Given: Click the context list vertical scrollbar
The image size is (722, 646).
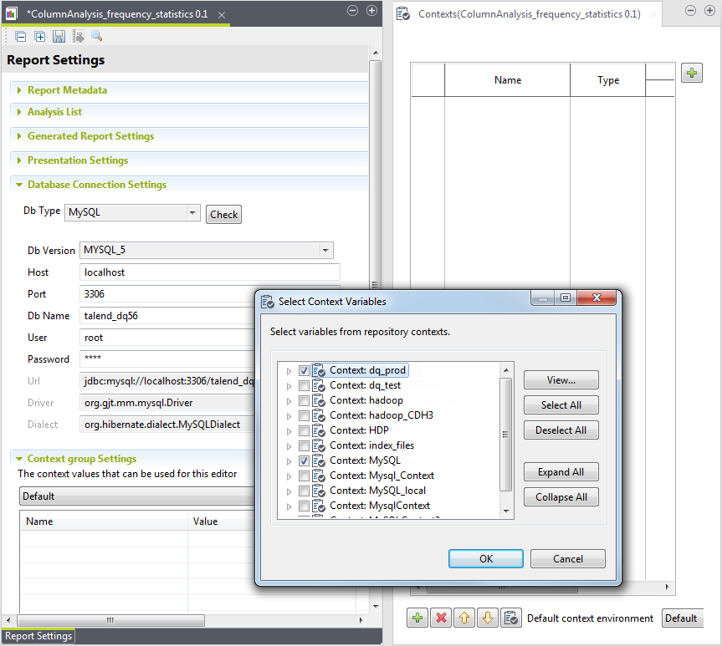Looking at the screenshot, I should [505, 434].
